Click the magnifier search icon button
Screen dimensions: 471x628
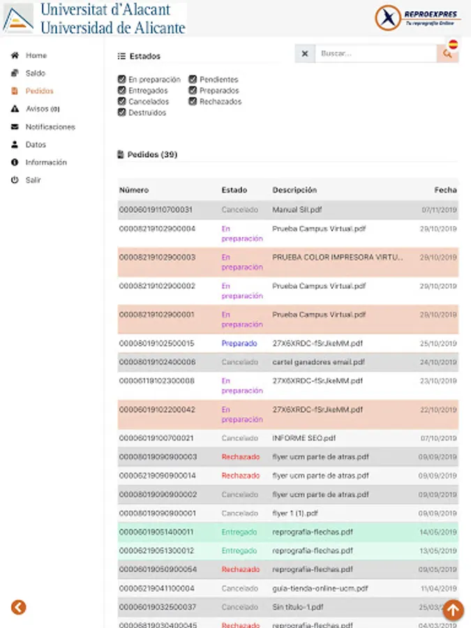447,54
